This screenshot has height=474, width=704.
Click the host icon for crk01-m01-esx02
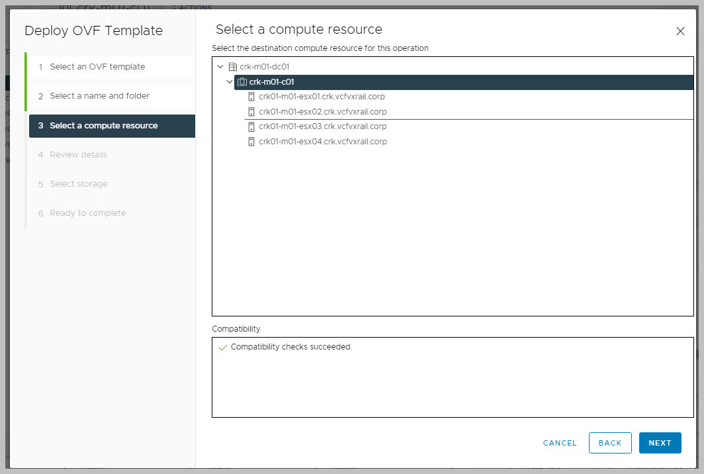(251, 112)
